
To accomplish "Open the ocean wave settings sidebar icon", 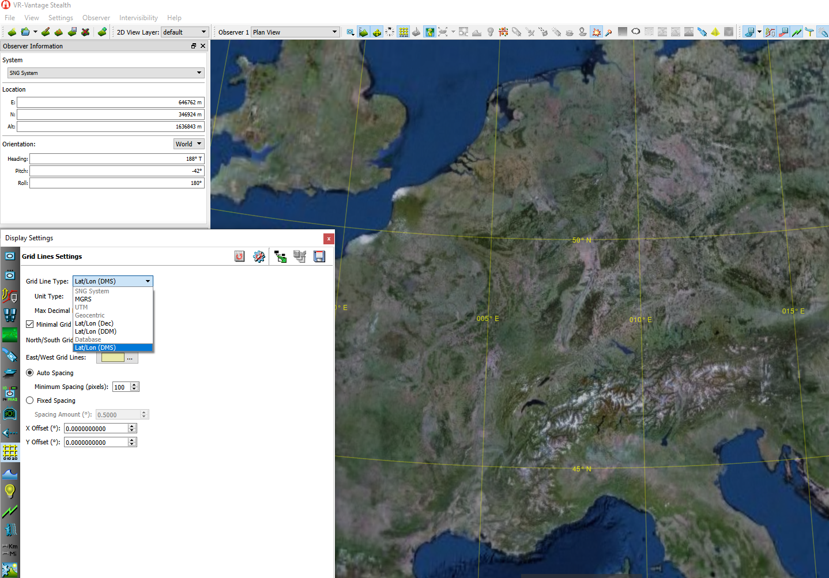I will pyautogui.click(x=10, y=474).
